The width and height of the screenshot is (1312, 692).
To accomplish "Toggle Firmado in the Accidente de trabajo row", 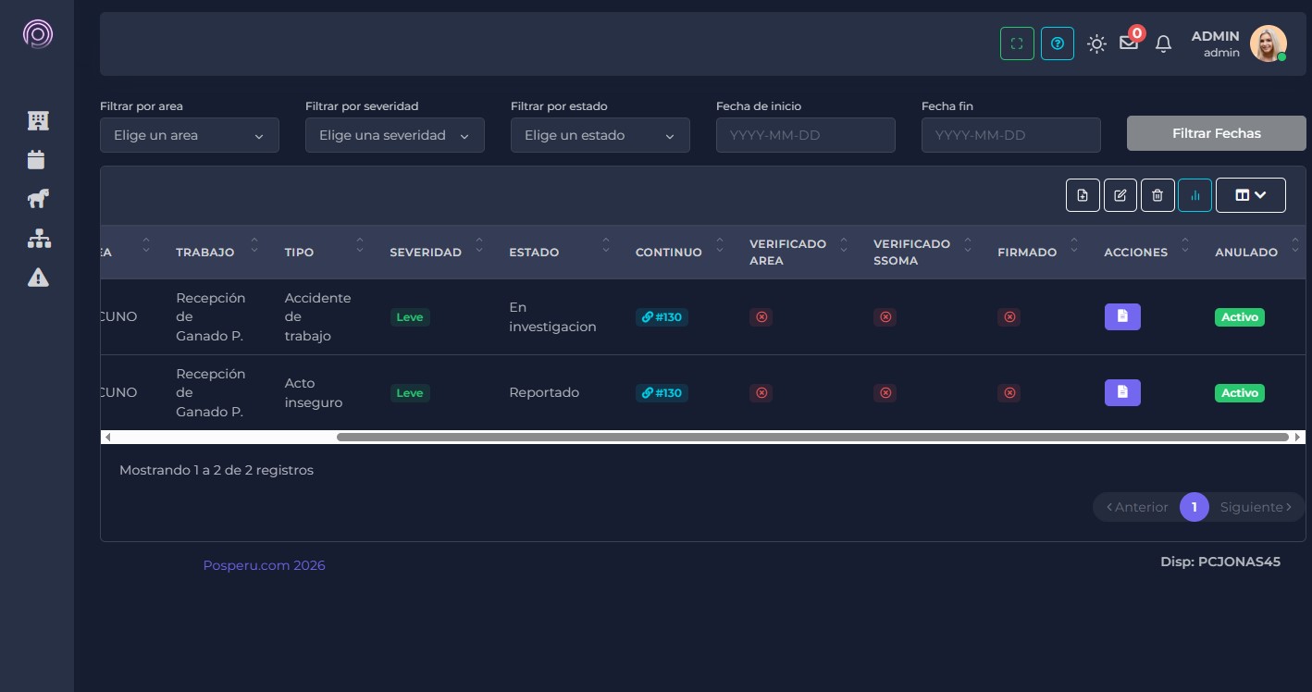I will 1009,317.
